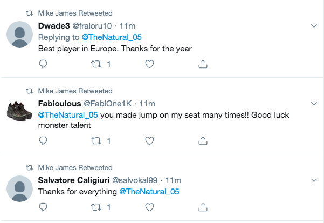Share Fabioulous's tweet
Screen dimensions: 324x223
pyautogui.click(x=203, y=141)
